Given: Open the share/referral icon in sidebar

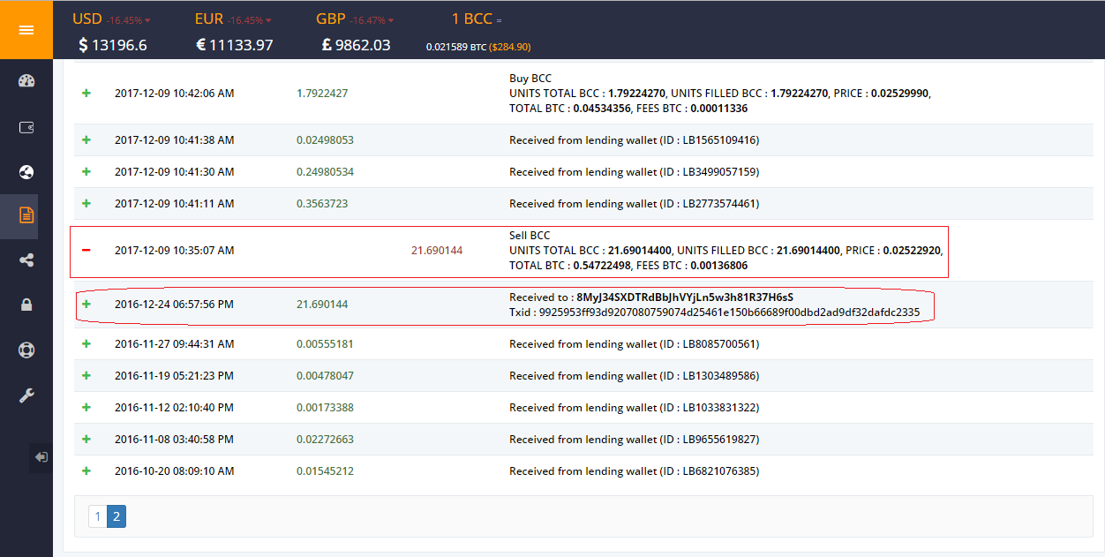Looking at the screenshot, I should [26, 260].
